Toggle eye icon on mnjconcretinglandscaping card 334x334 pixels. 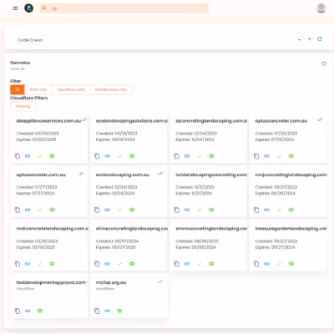tap(291, 210)
